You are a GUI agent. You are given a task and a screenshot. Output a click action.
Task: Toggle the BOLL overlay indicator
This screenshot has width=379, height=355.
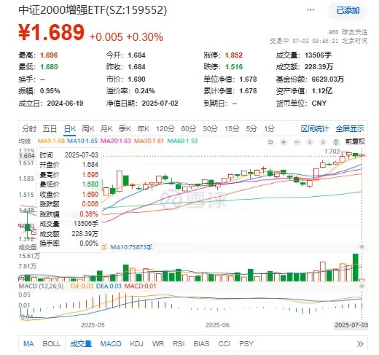coord(52,343)
